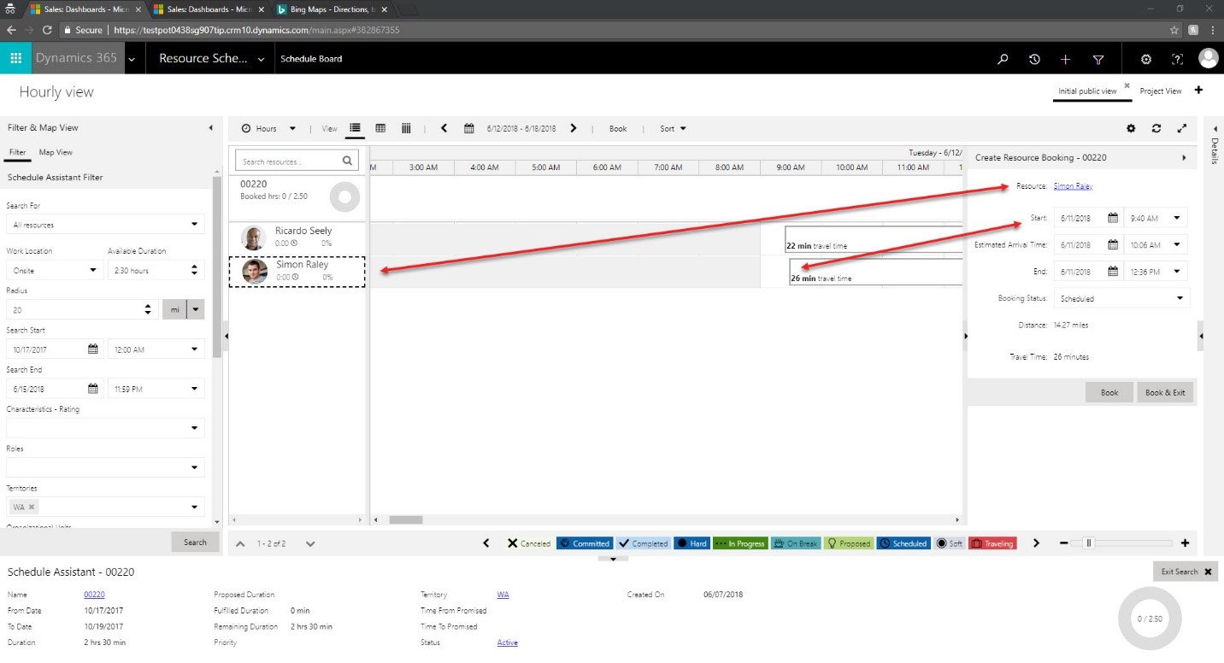Viewport: 1224px width, 663px height.
Task: Switch to the Map View tab
Action: (x=56, y=152)
